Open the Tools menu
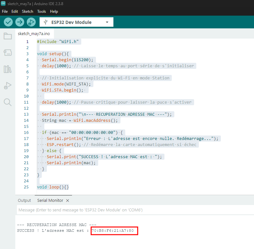254x249 pixels. pos(42,11)
